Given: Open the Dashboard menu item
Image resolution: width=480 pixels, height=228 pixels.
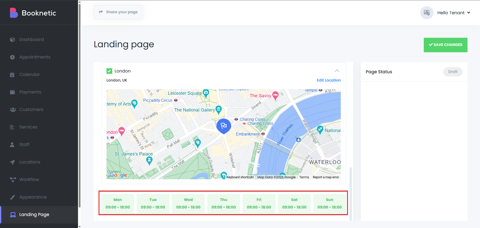Looking at the screenshot, I should pos(39,39).
